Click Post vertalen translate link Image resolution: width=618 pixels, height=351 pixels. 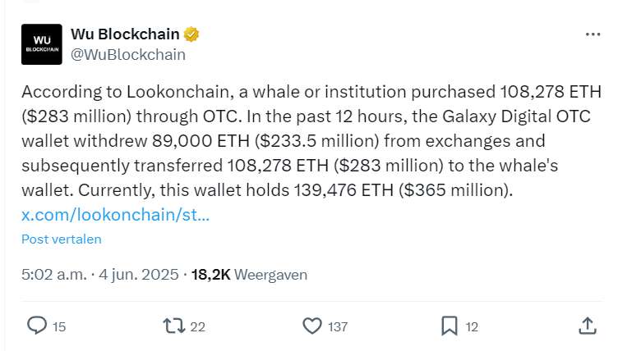(x=62, y=239)
